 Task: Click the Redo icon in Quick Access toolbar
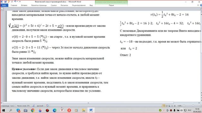[x=12, y=2]
